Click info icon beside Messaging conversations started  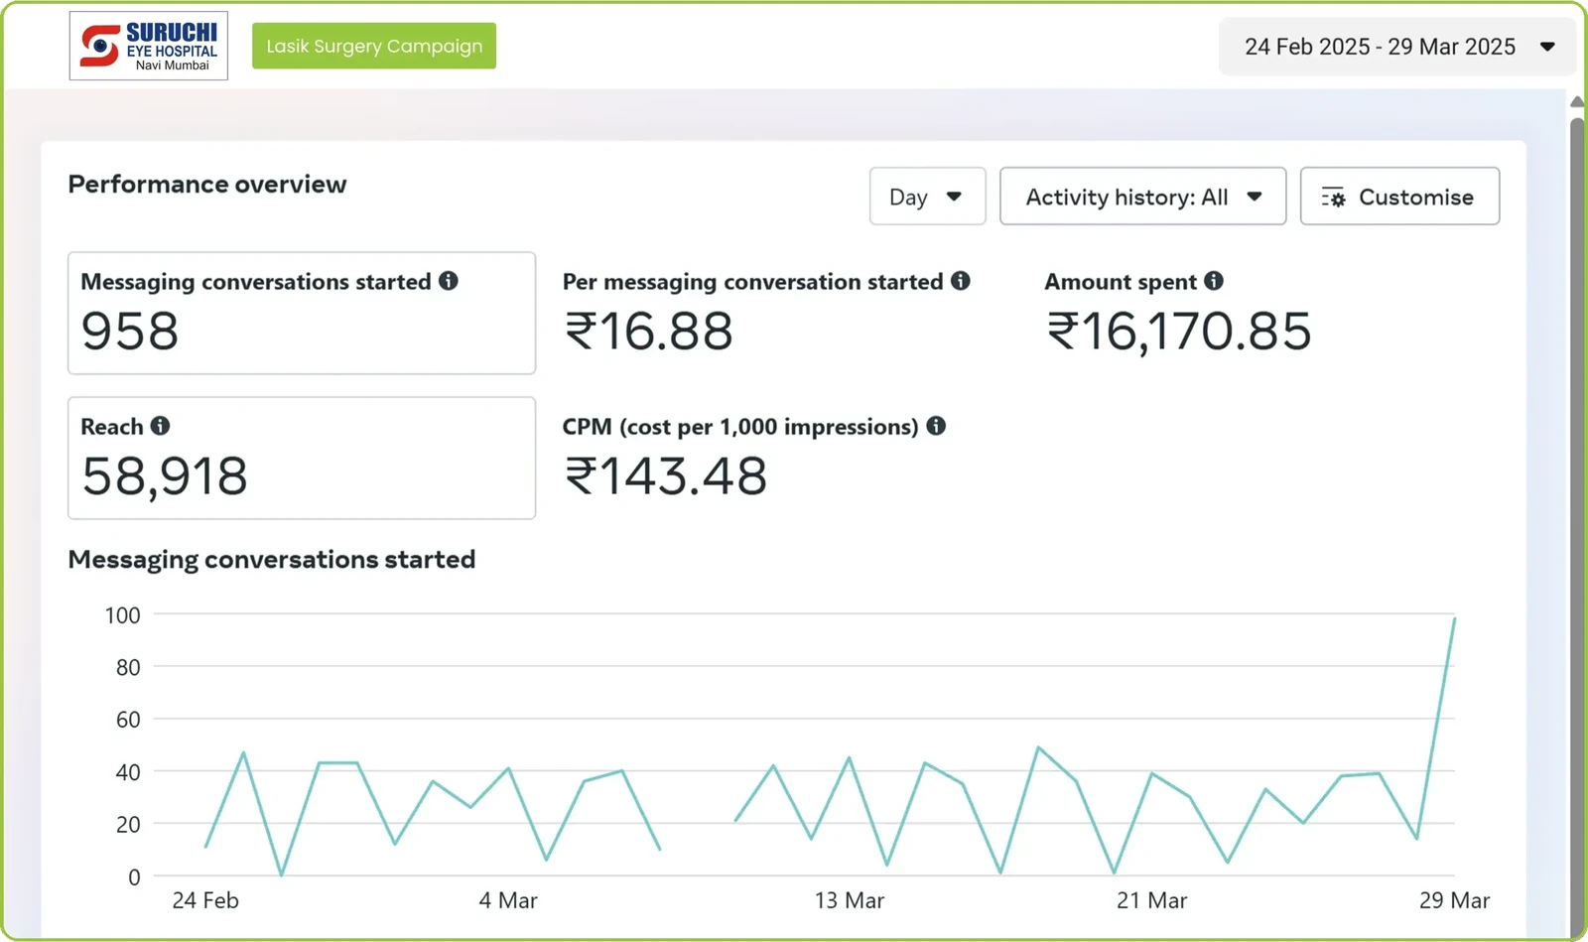pos(449,281)
